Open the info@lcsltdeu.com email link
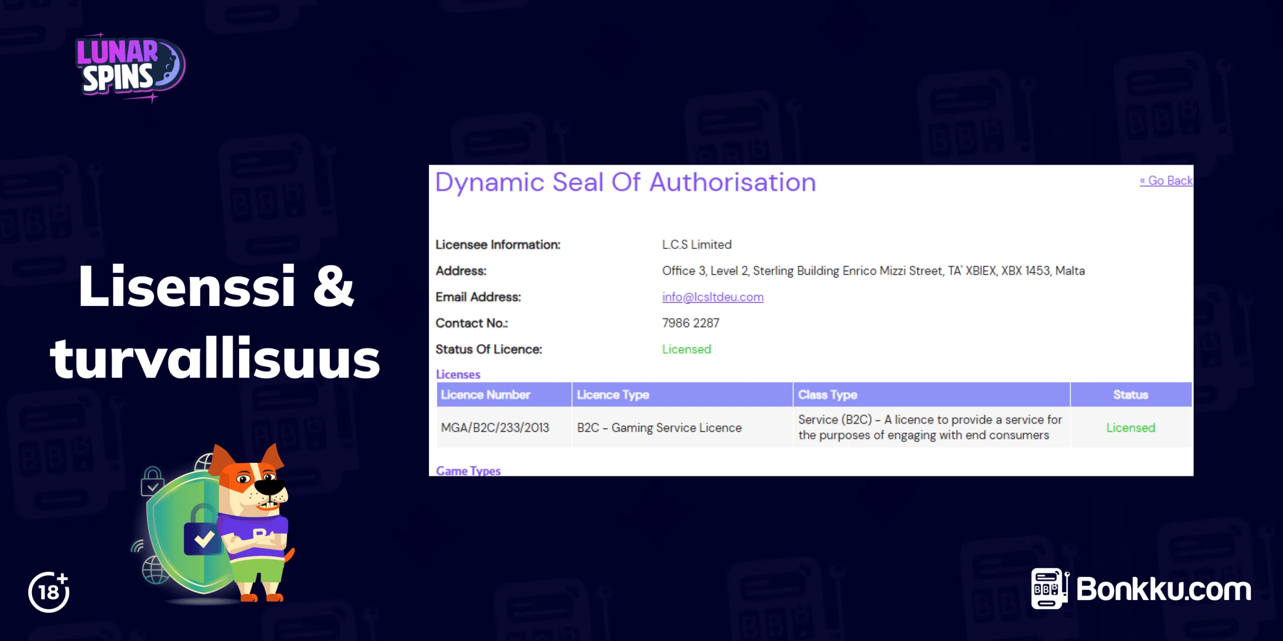This screenshot has height=641, width=1283. tap(713, 297)
